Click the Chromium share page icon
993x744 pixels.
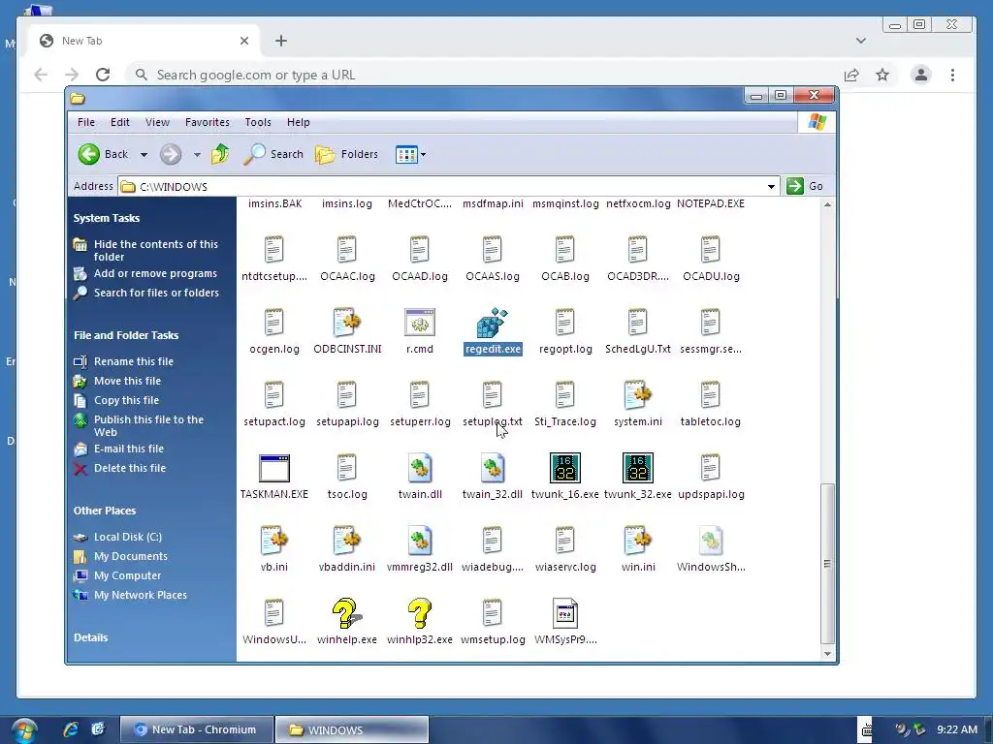tap(851, 75)
